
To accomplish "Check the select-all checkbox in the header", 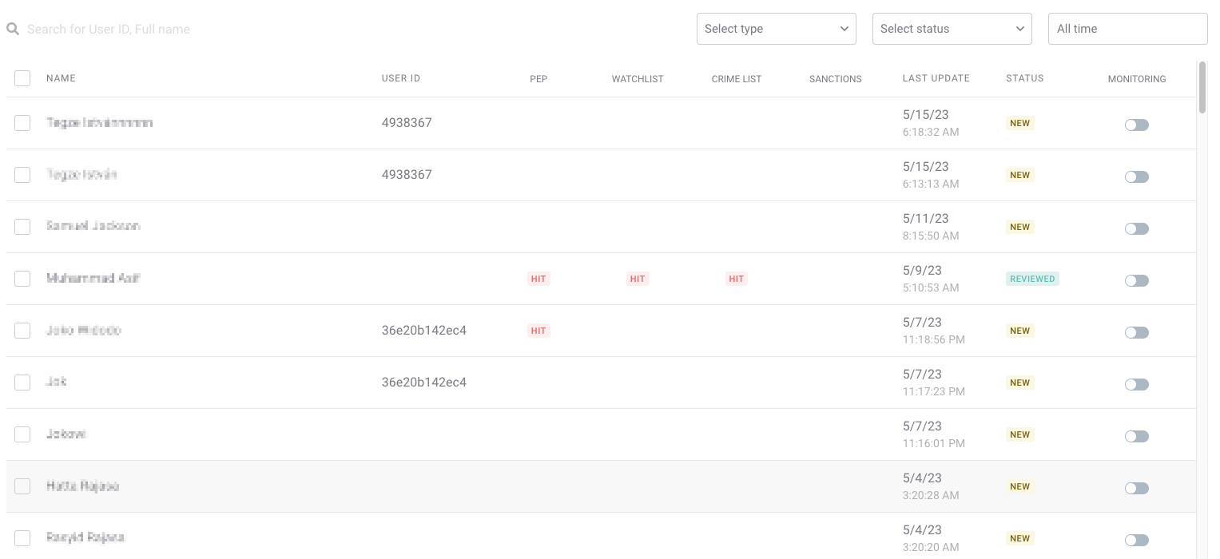I will [x=22, y=78].
